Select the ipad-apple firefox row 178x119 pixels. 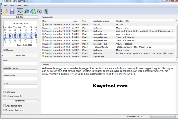(x=108, y=31)
